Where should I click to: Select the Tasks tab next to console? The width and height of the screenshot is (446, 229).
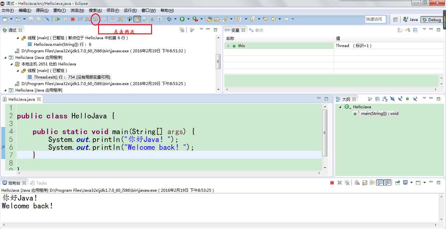pos(39,183)
